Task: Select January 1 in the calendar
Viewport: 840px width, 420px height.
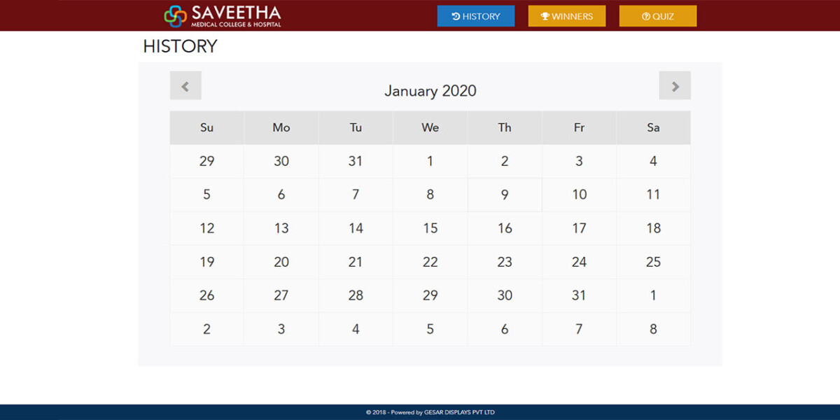Action: pos(430,161)
